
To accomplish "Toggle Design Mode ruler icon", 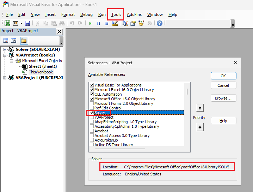I will [115, 23].
